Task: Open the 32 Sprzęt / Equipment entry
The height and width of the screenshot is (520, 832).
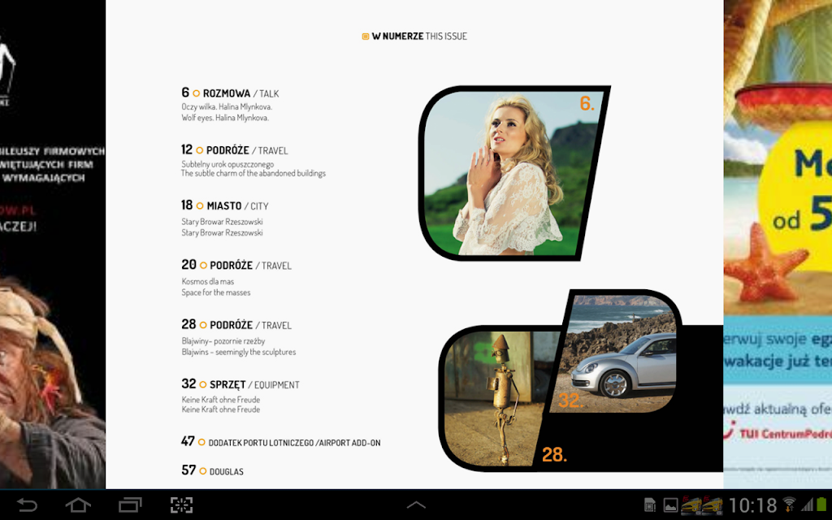Action: click(x=240, y=396)
